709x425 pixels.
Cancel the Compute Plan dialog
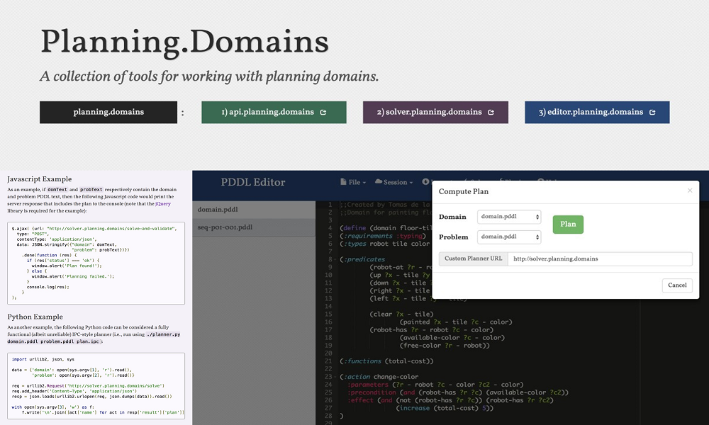[x=676, y=285]
